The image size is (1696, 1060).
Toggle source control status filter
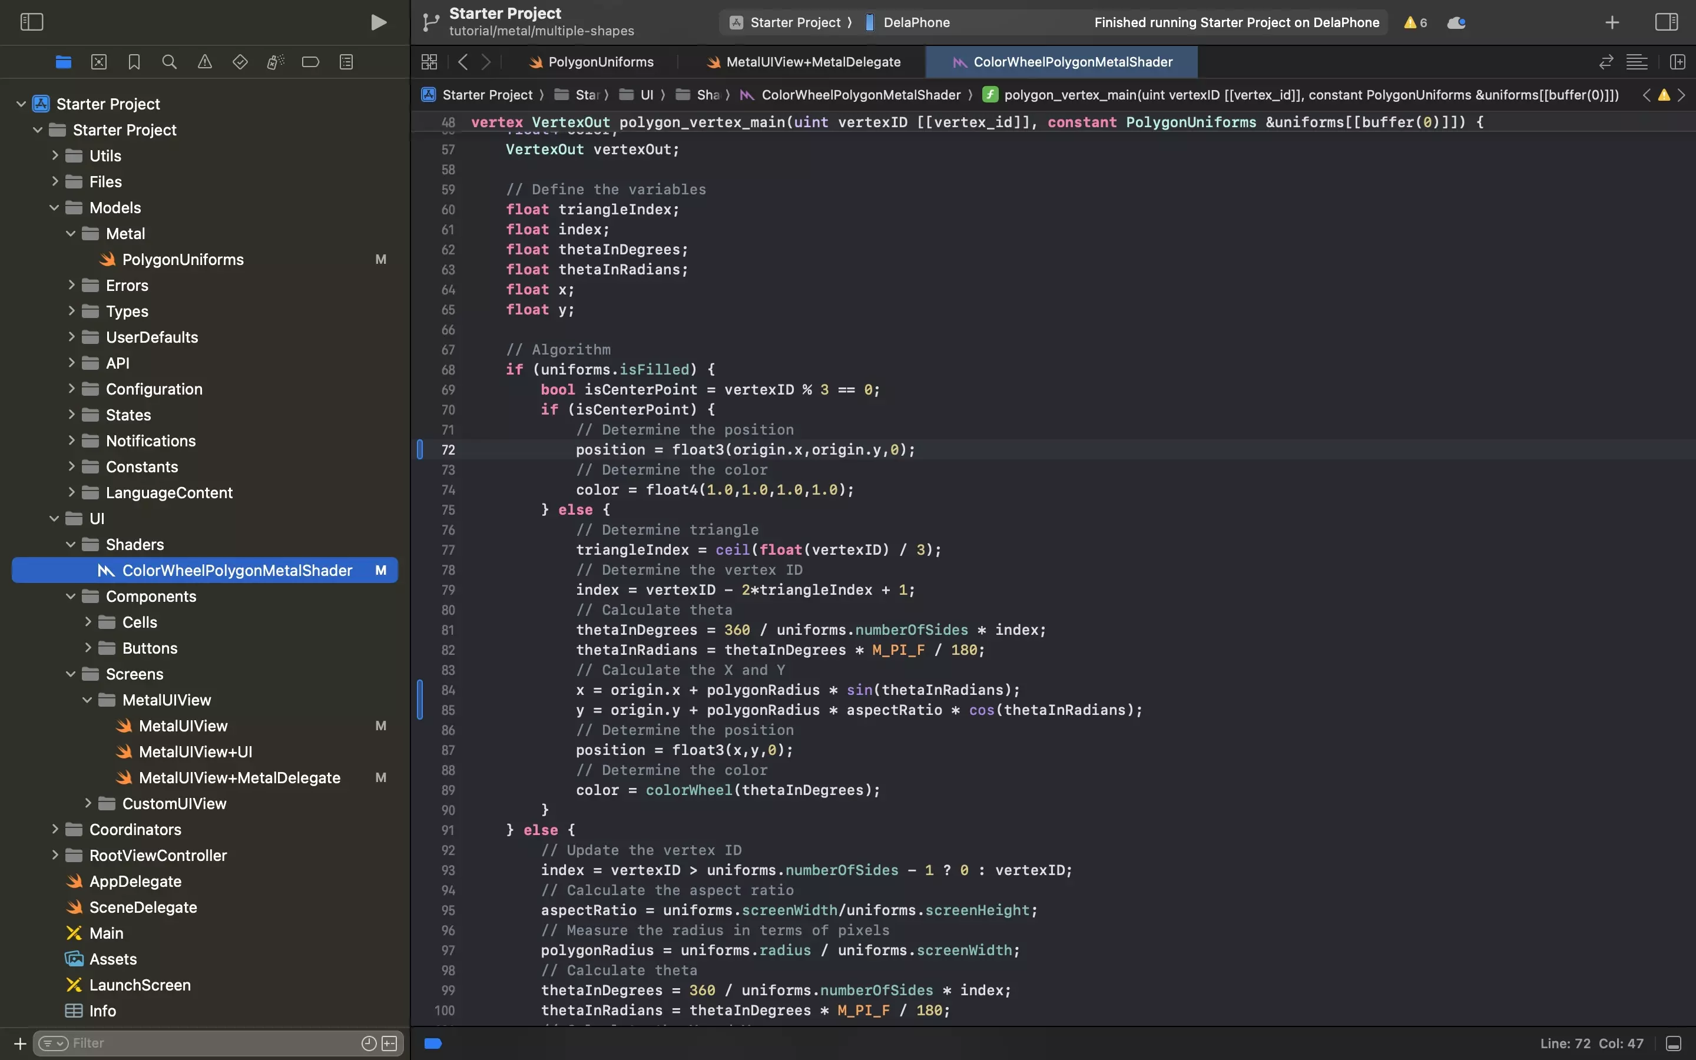389,1043
